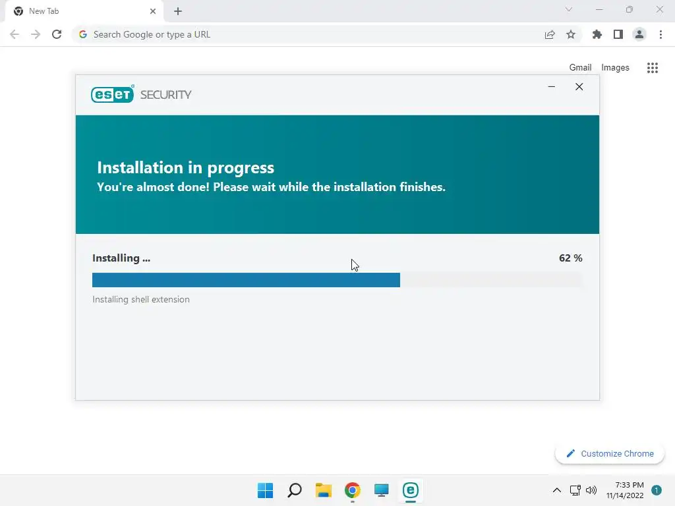Bookmark this tab with the star icon
The width and height of the screenshot is (675, 506).
pyautogui.click(x=571, y=34)
